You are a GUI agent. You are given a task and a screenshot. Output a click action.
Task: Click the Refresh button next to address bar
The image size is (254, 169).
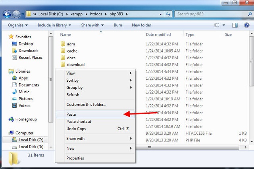coord(168,14)
